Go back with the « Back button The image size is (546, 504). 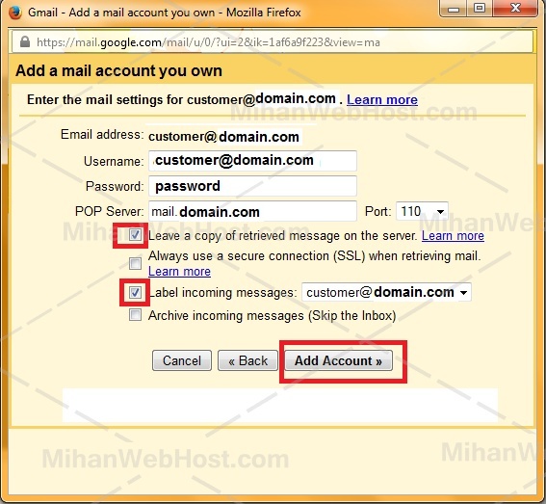(247, 360)
